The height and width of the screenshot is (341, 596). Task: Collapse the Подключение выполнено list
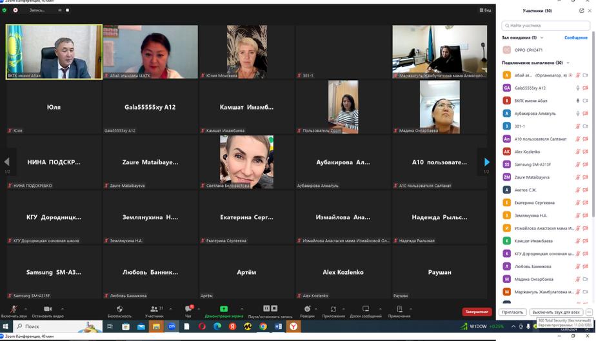(x=568, y=63)
